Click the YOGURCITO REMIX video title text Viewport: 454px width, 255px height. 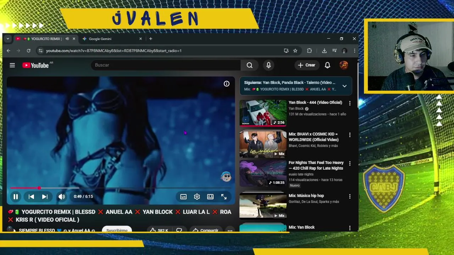pyautogui.click(x=119, y=216)
